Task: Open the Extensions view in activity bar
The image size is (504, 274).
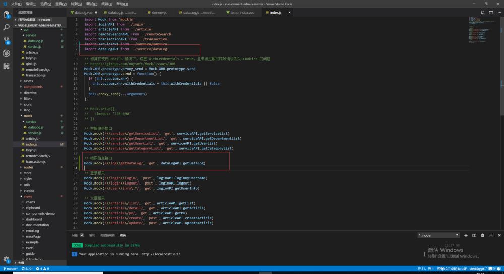Action: (7, 65)
